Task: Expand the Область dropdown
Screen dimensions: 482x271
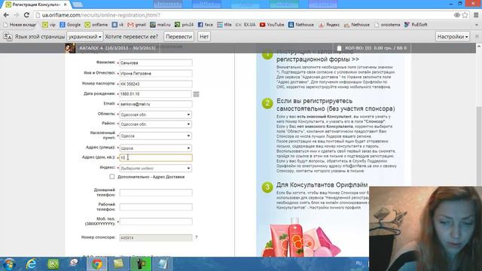Action: 155,114
